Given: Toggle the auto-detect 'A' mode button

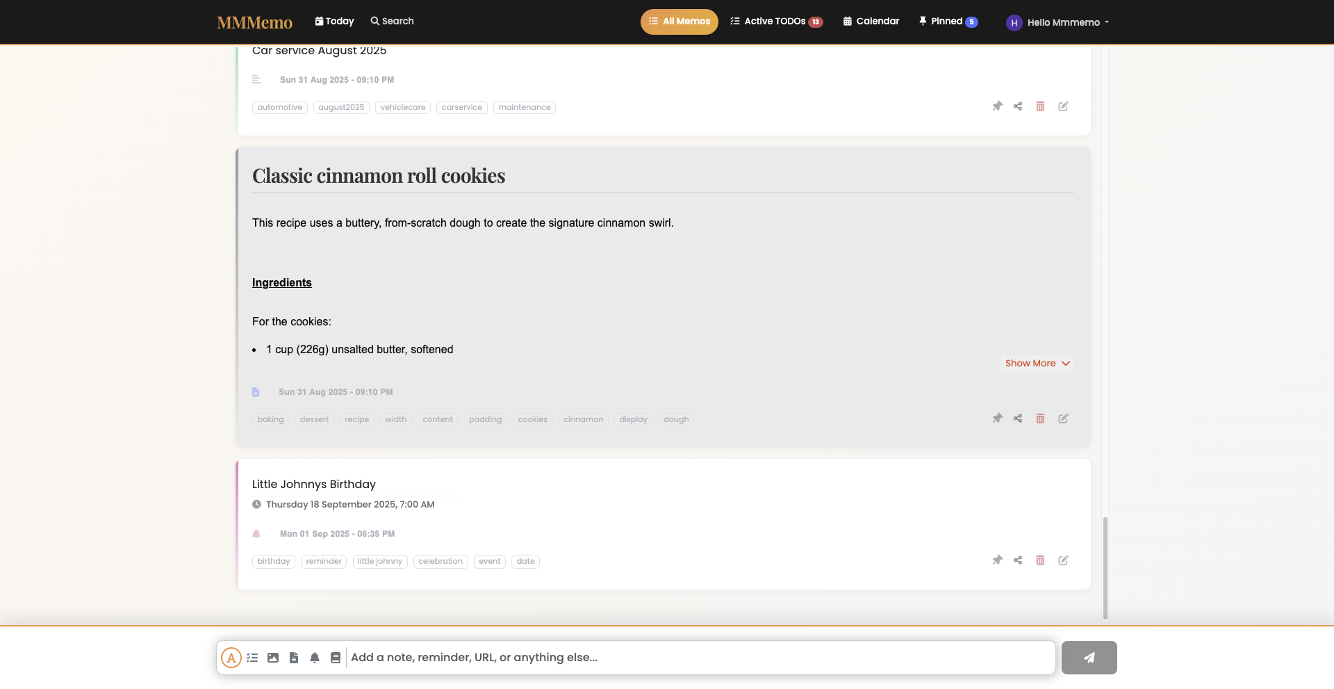Looking at the screenshot, I should coord(231,658).
